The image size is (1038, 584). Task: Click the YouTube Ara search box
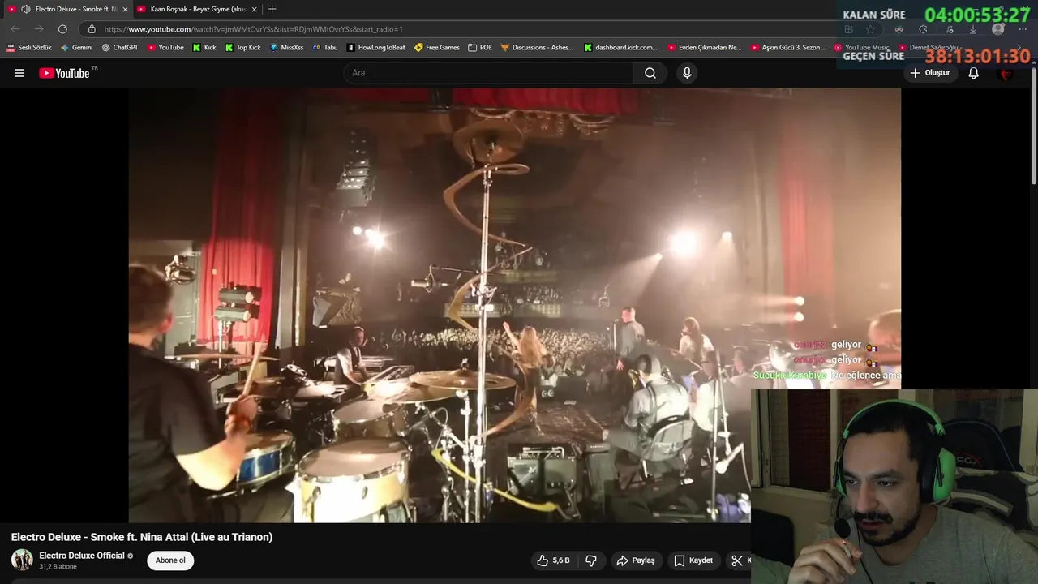489,73
